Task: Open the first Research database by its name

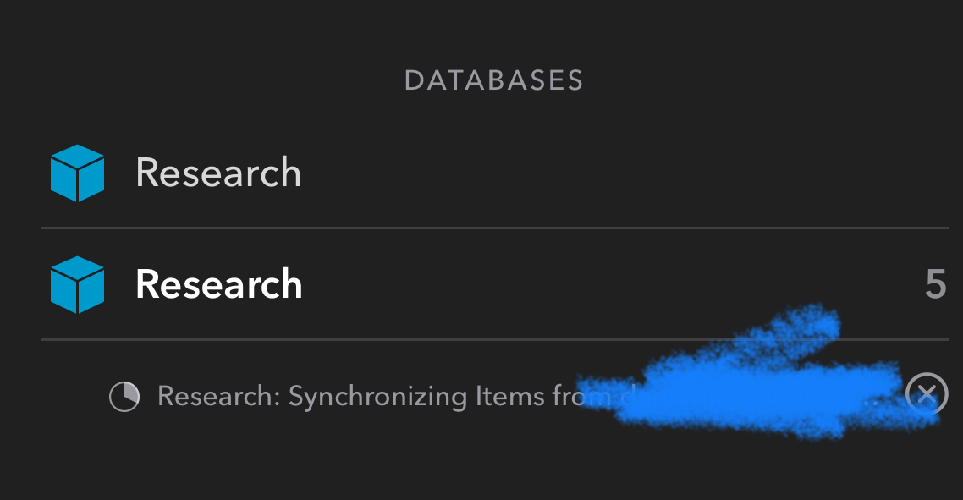Action: [218, 173]
